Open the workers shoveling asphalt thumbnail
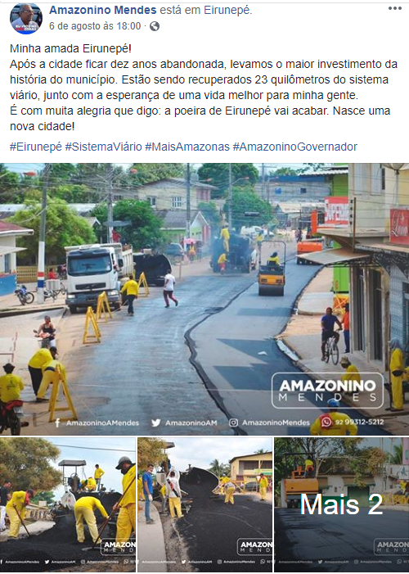The image size is (409, 574). click(x=68, y=505)
